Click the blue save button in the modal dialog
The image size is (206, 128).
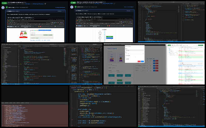point(142,61)
